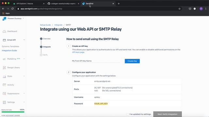Click the Create Key button
The image size is (209, 117).
click(x=132, y=61)
